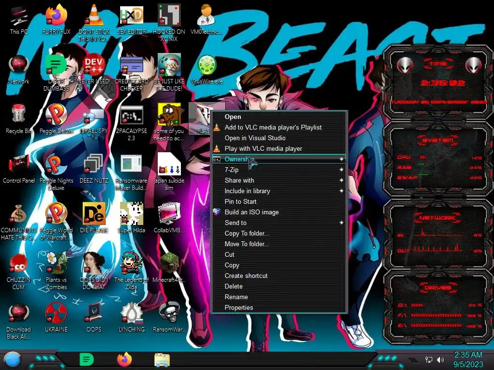Select the UKRAINE radiation icon

[x=56, y=318]
